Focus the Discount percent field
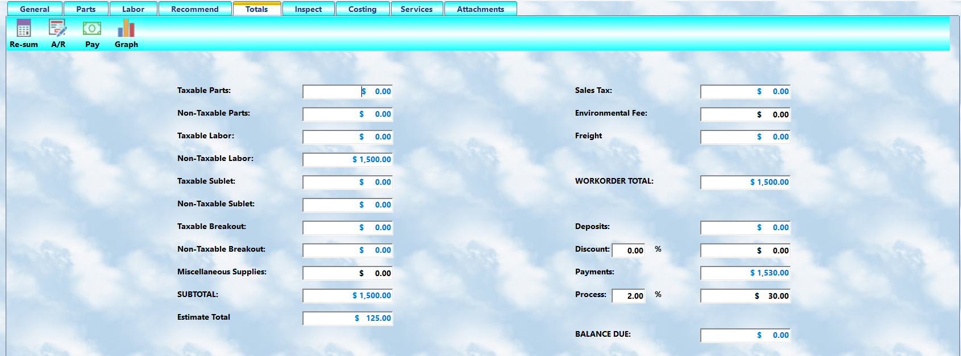 click(x=629, y=250)
